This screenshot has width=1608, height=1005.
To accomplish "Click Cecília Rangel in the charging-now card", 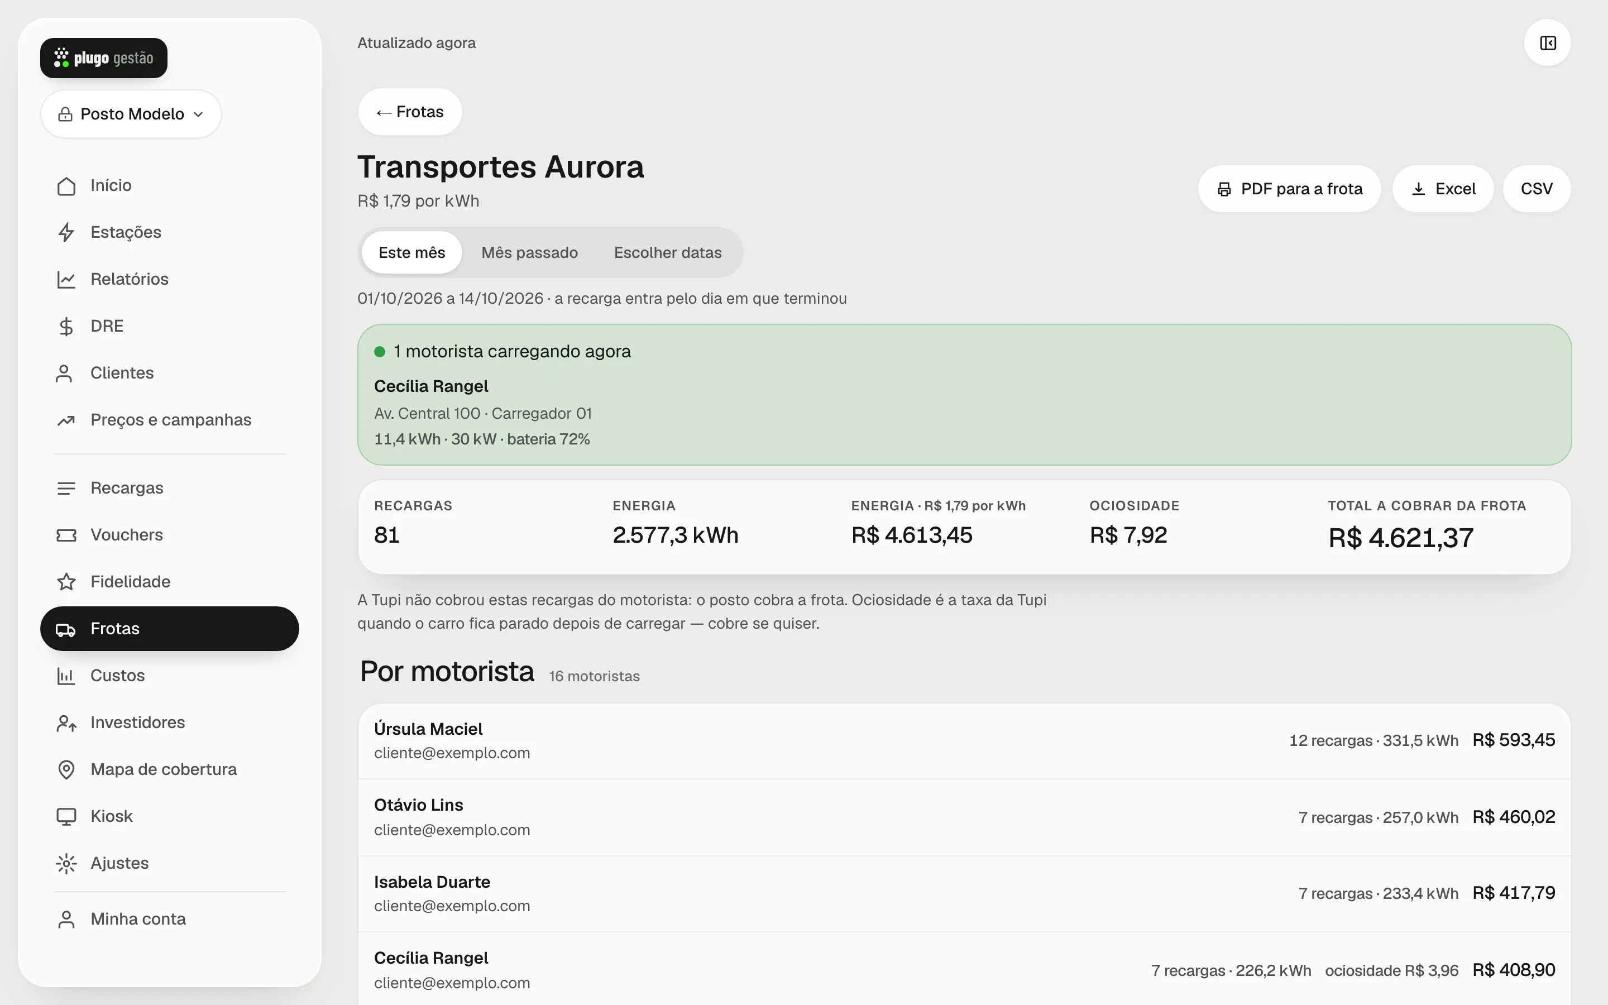I will [431, 386].
